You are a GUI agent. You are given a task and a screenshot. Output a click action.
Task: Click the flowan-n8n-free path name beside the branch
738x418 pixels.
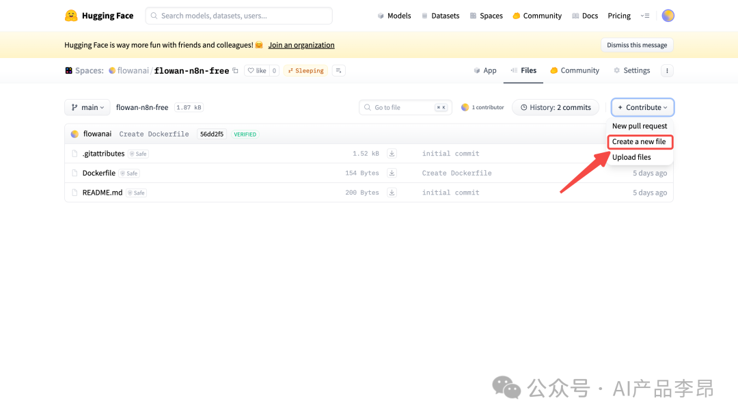tap(142, 107)
